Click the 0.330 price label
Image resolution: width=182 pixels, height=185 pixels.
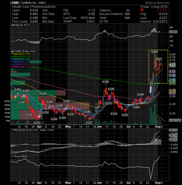coord(18,90)
